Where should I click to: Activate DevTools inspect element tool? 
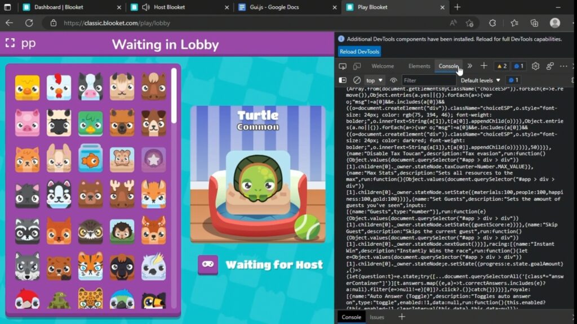point(343,66)
